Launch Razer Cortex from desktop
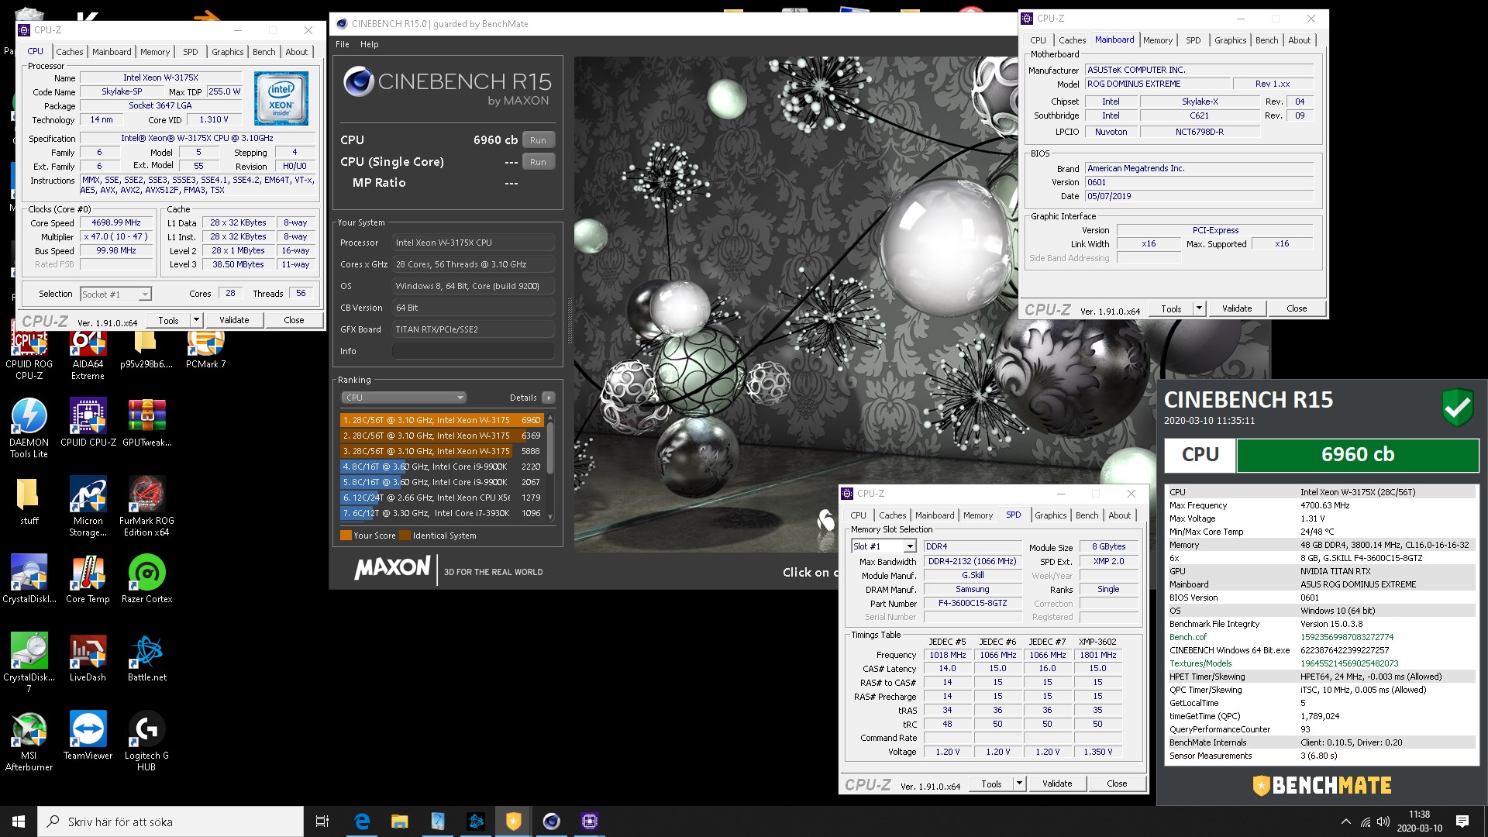 pos(146,579)
